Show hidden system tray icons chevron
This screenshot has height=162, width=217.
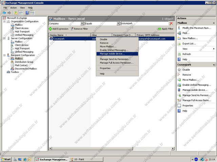click(193, 159)
